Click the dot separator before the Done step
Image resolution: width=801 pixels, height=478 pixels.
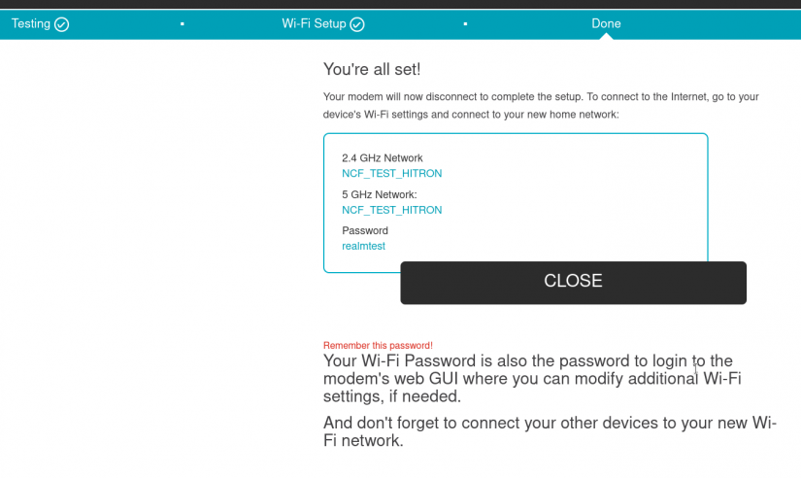click(466, 23)
